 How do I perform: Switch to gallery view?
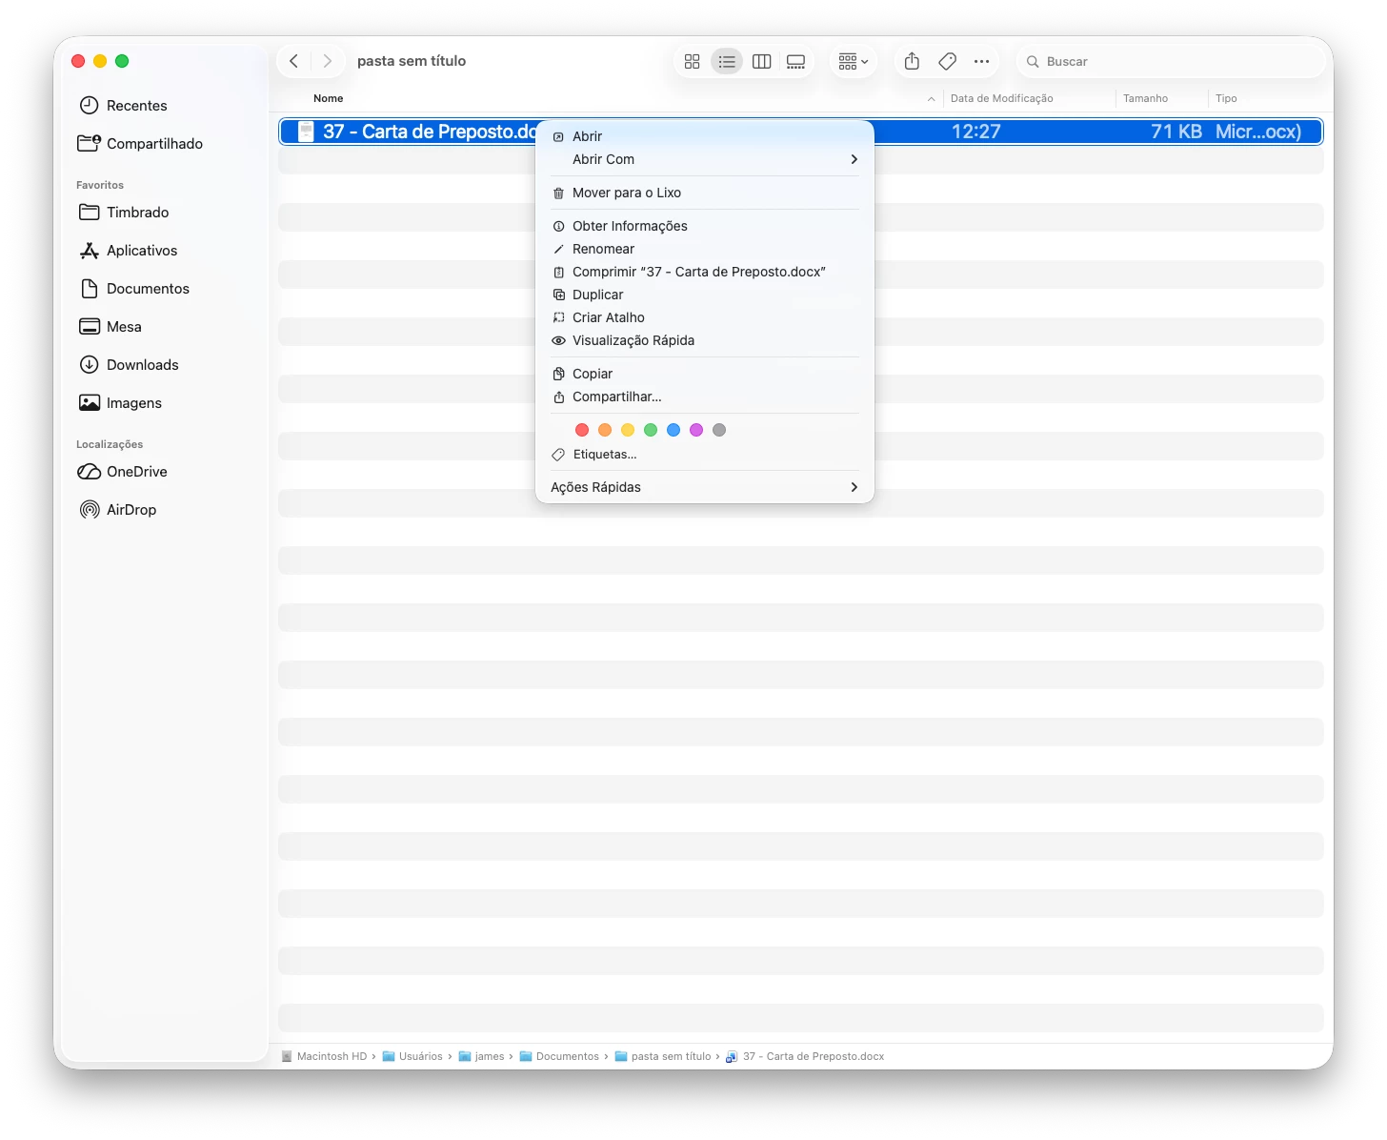(x=795, y=61)
